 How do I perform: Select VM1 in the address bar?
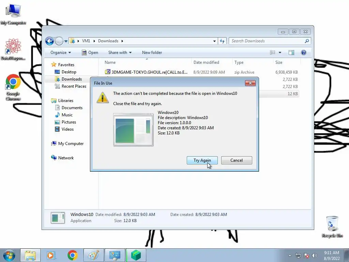[86, 41]
